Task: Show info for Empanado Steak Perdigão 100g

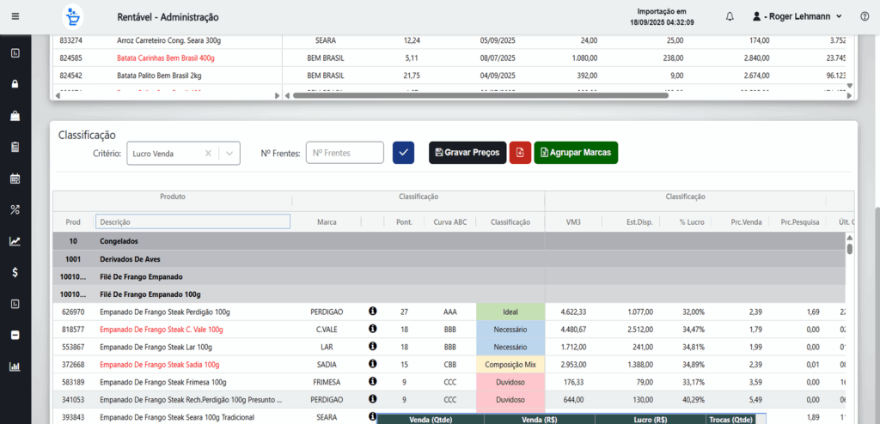Action: click(373, 312)
